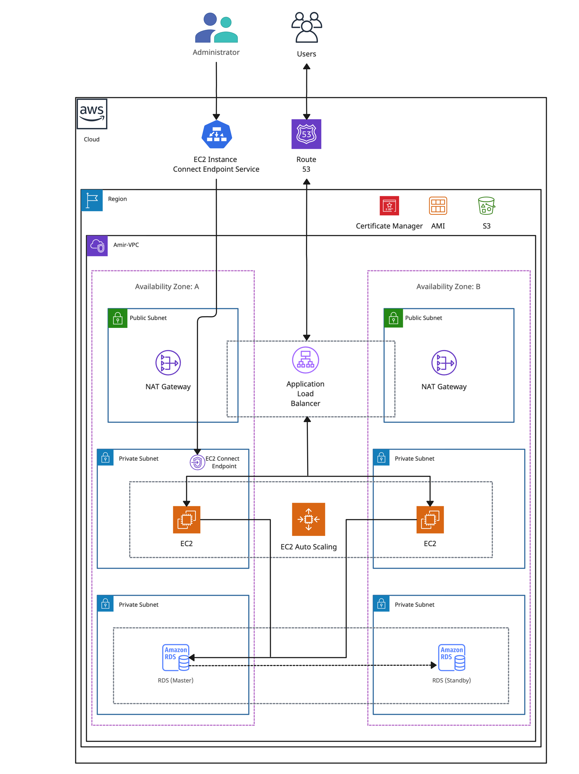Click the 'Administrator' label
This screenshot has width=579, height=774.
tap(216, 52)
